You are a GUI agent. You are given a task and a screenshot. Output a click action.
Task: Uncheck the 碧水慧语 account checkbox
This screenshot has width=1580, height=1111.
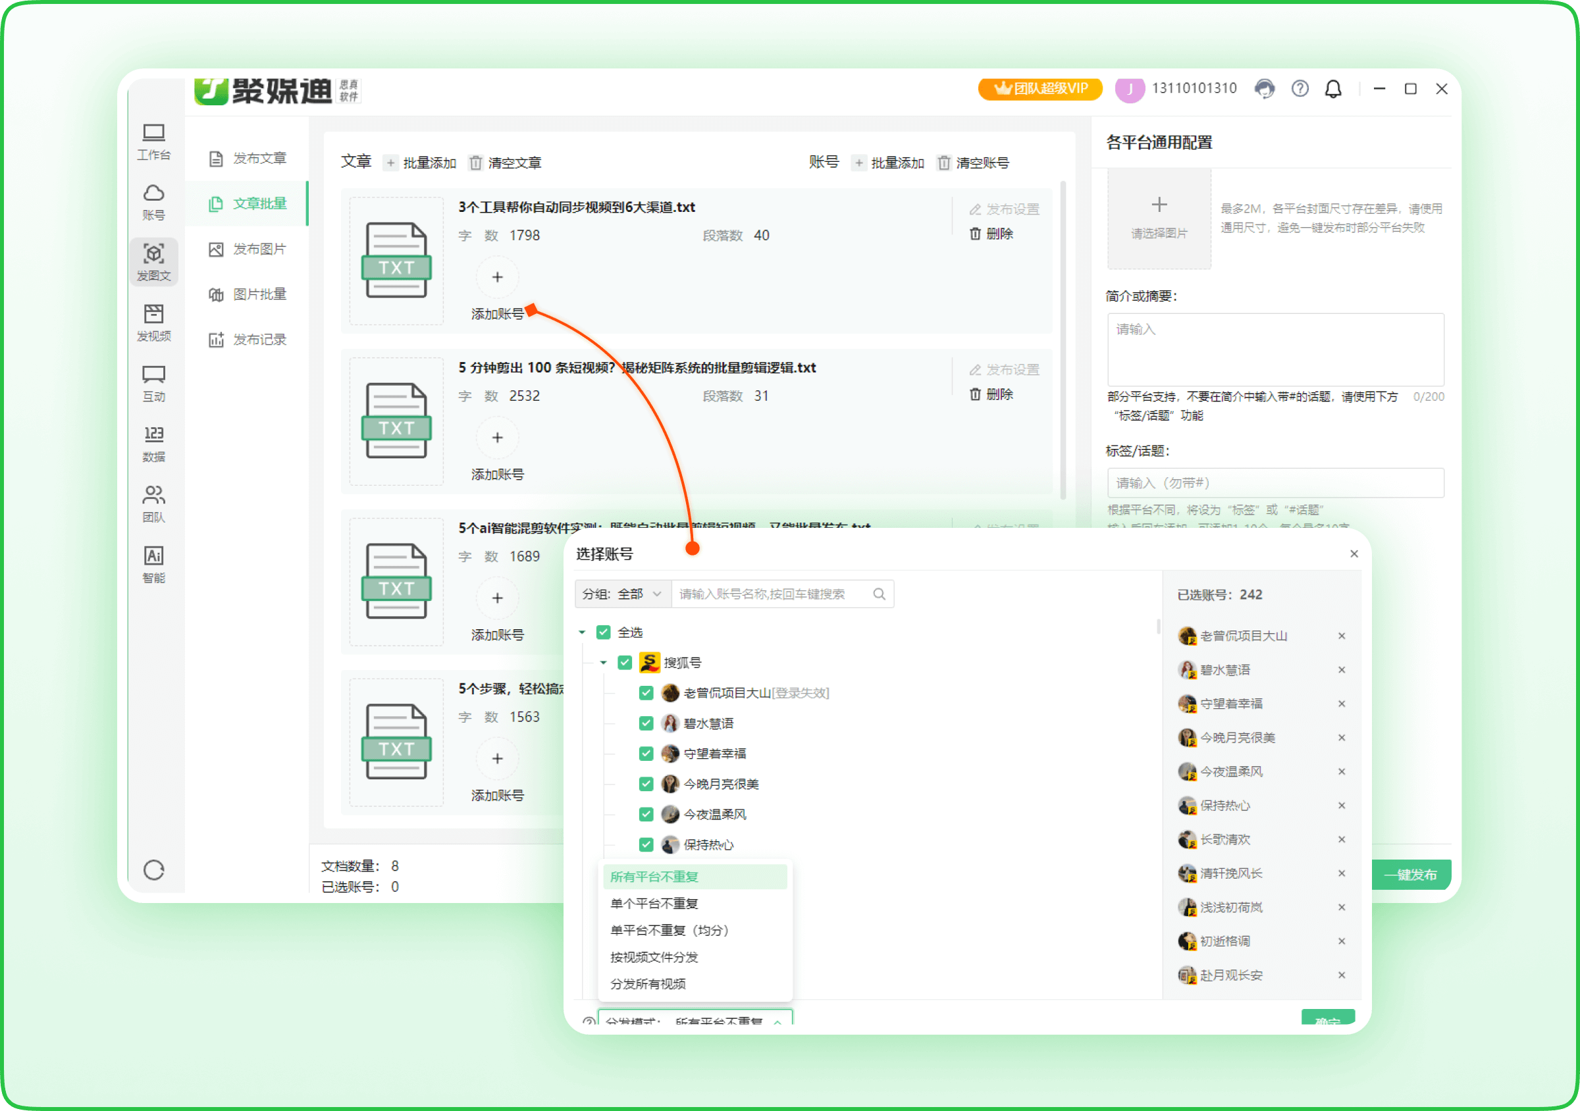click(x=646, y=723)
